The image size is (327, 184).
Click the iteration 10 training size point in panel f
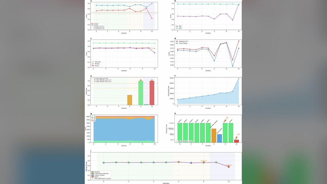(x=239, y=79)
